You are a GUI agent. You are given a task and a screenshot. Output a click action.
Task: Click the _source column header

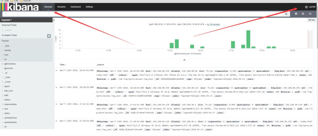(100, 65)
